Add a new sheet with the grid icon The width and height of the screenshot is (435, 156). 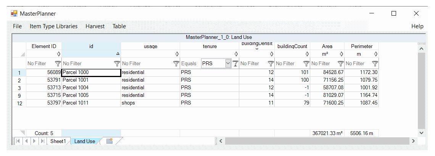pos(109,141)
